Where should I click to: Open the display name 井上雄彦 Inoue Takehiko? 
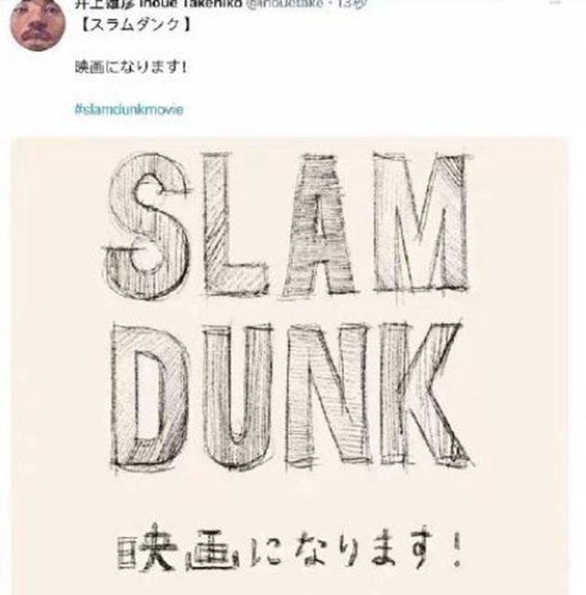click(x=158, y=4)
